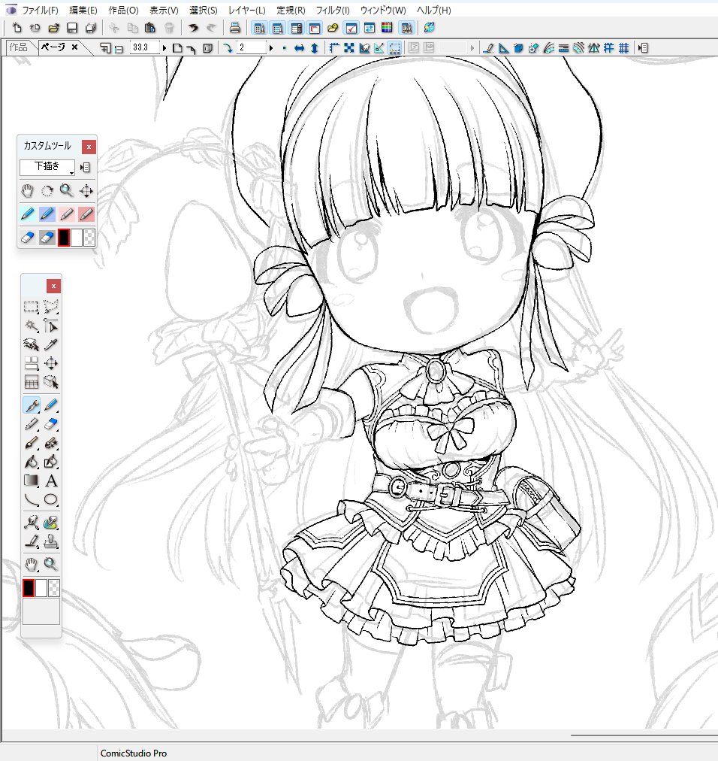
Task: Save with the floppy disk icon
Action: pos(72,28)
